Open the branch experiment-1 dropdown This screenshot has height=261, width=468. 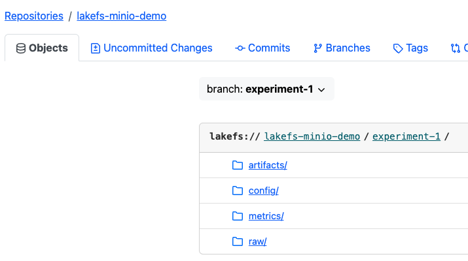pos(266,89)
